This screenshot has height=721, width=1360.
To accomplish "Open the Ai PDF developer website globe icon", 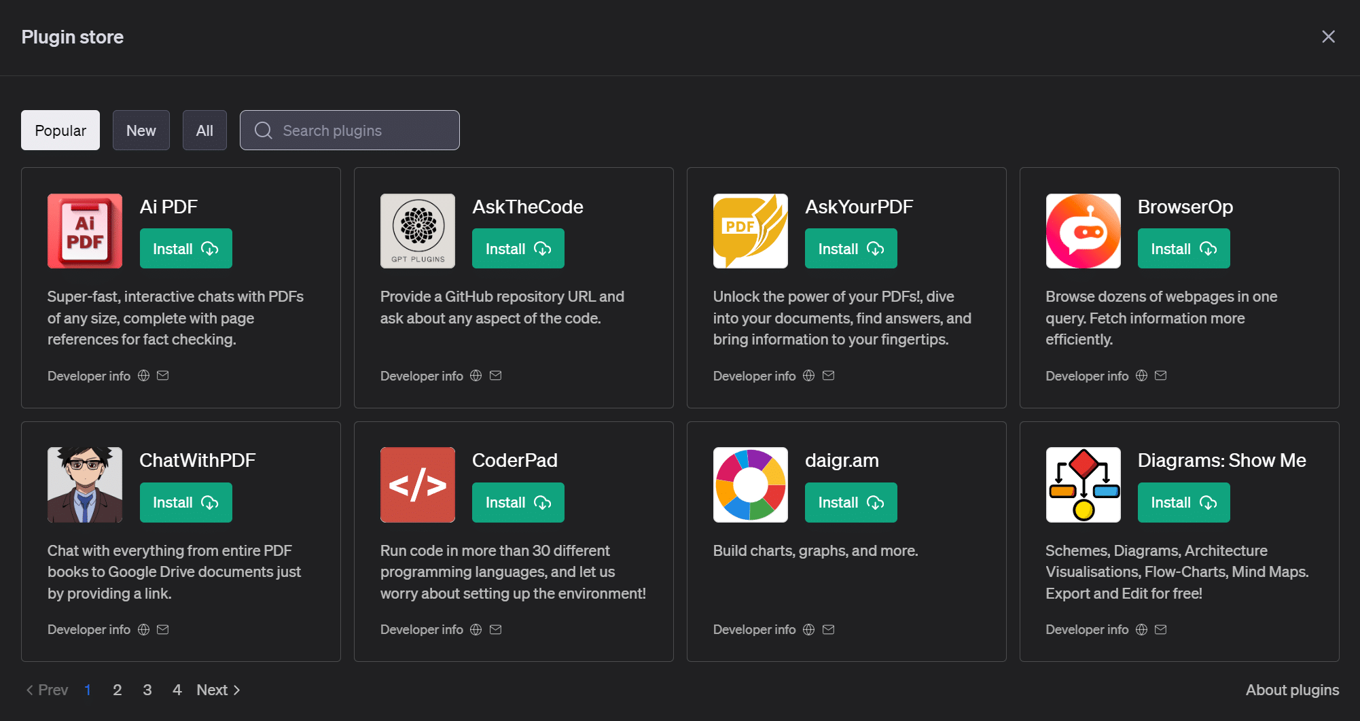I will [x=143, y=376].
